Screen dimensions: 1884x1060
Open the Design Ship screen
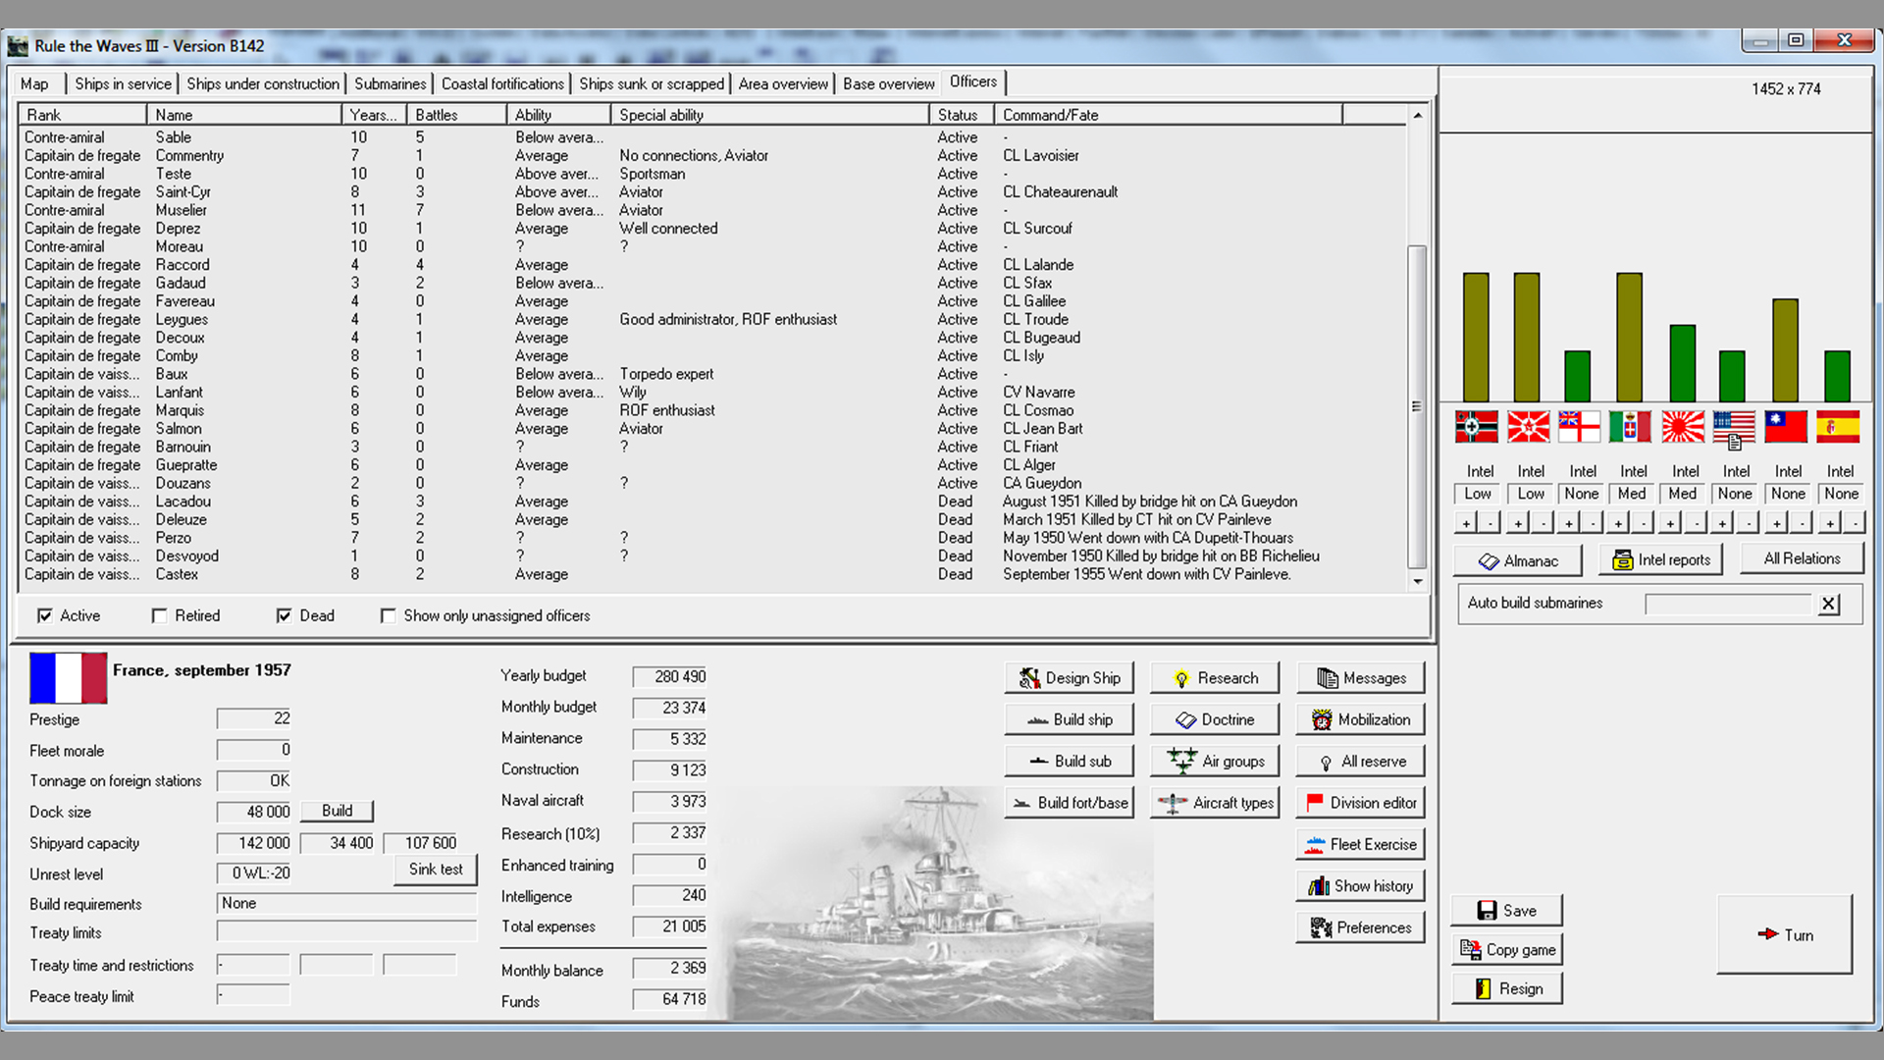[1069, 678]
